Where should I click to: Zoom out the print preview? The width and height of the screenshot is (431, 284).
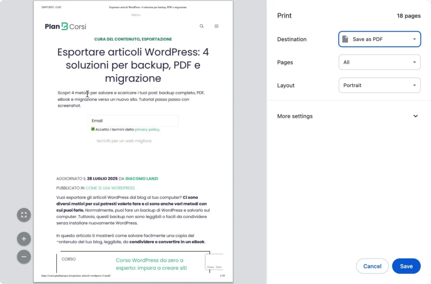tap(24, 257)
